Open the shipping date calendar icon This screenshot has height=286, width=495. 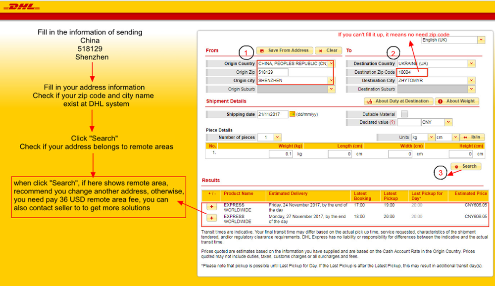pos(293,114)
